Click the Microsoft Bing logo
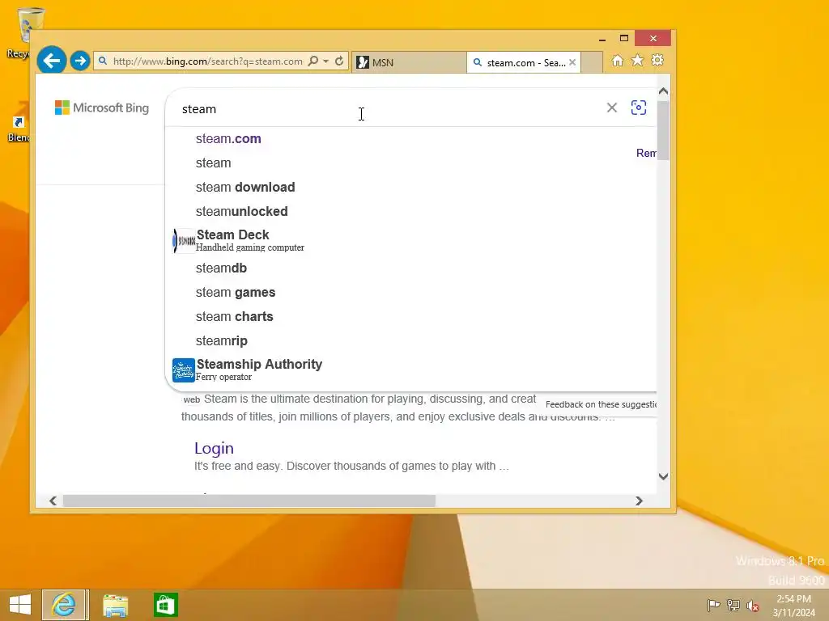 click(x=102, y=108)
